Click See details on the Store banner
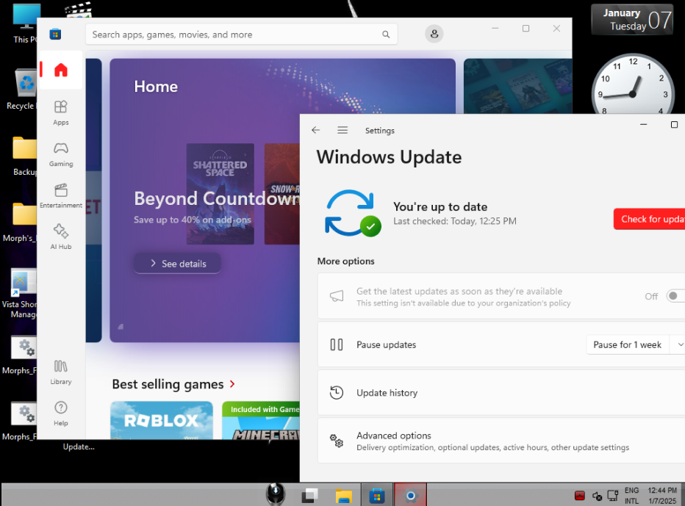This screenshot has width=685, height=506. click(x=177, y=264)
